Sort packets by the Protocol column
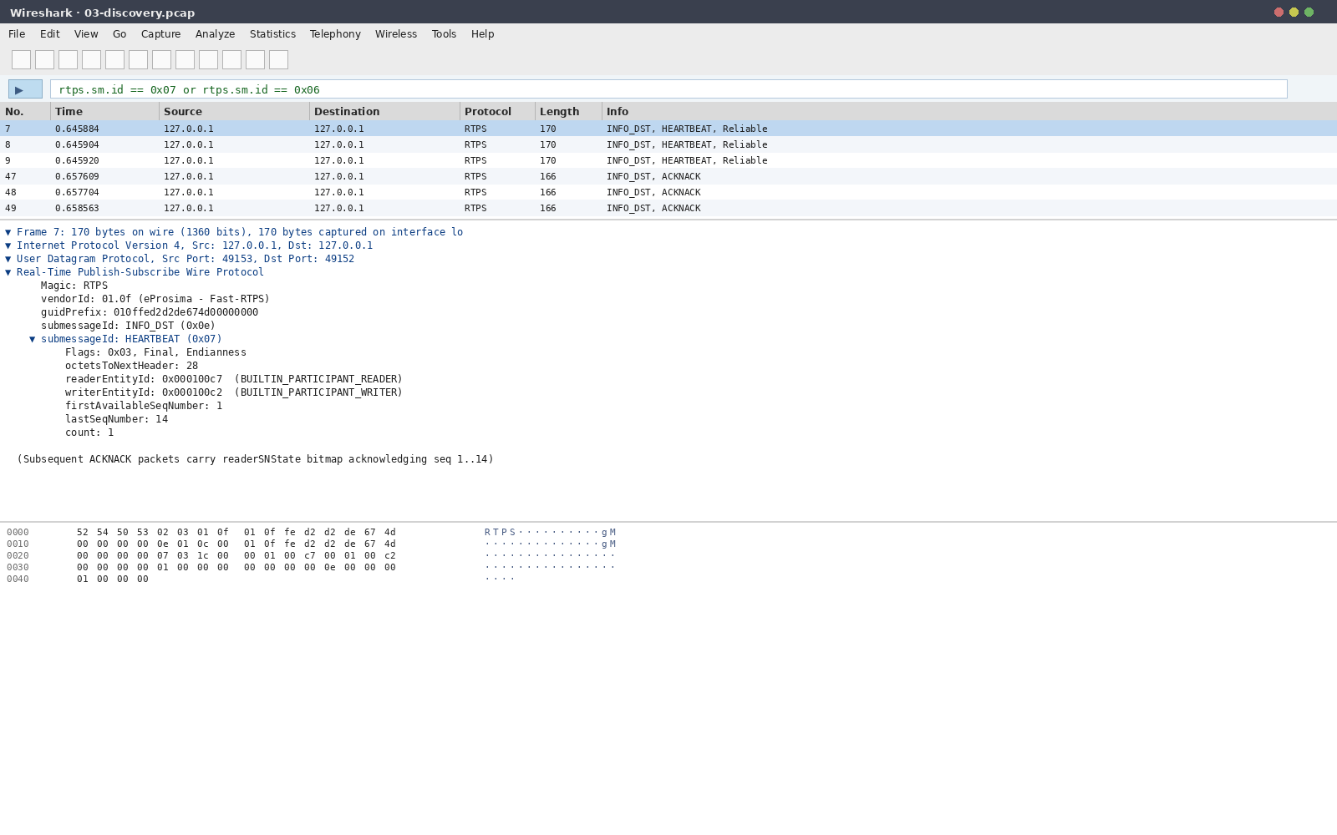 point(497,111)
